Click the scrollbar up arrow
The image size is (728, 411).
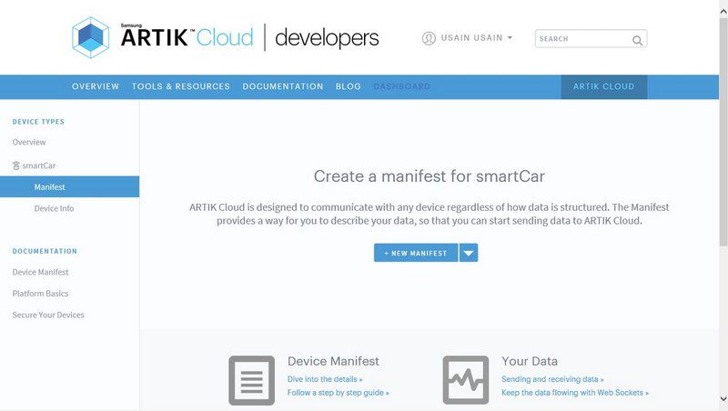point(723,12)
